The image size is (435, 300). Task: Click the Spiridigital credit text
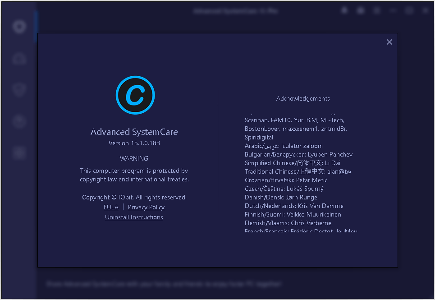pyautogui.click(x=259, y=138)
